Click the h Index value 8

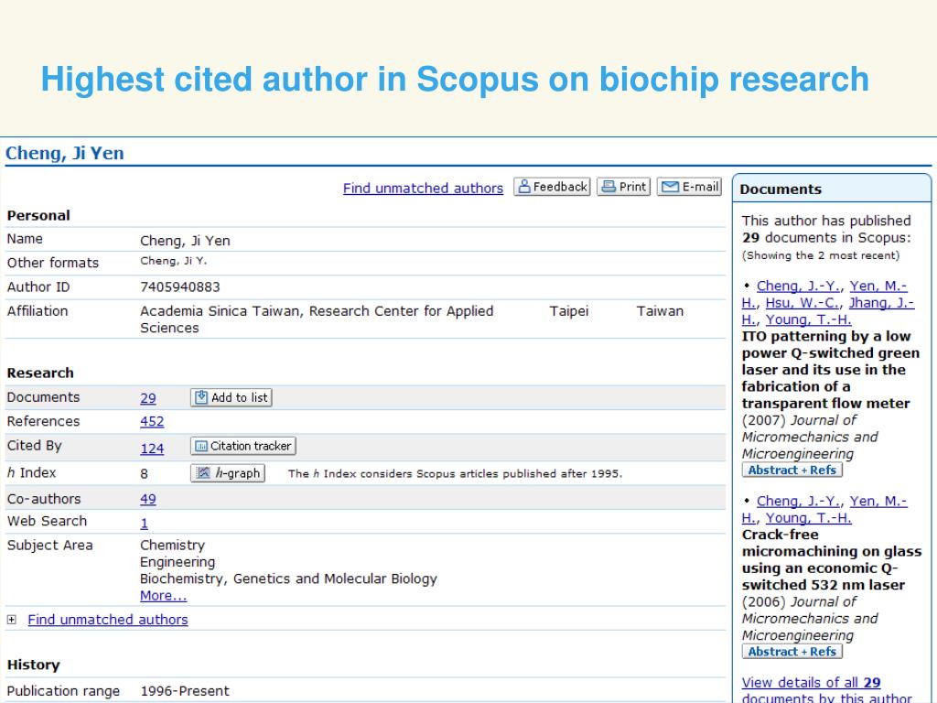pyautogui.click(x=144, y=474)
